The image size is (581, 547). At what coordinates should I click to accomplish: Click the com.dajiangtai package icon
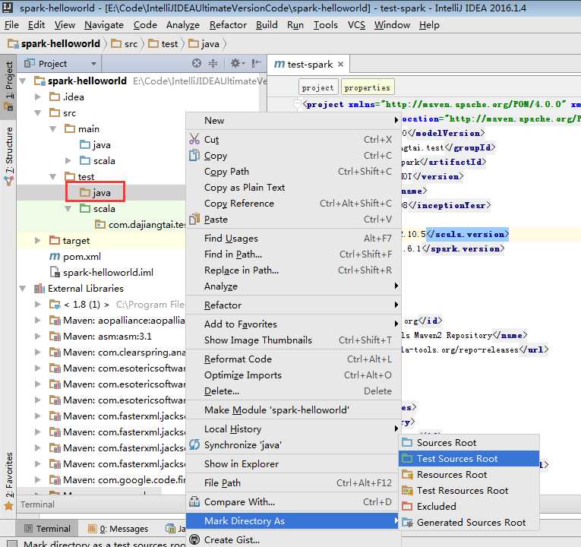click(99, 225)
